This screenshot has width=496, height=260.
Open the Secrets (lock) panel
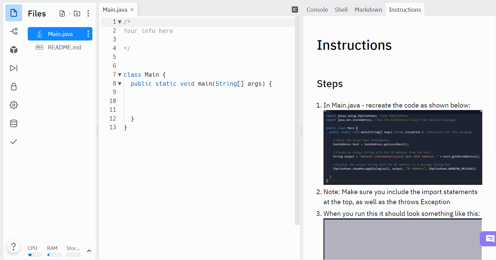tap(13, 87)
